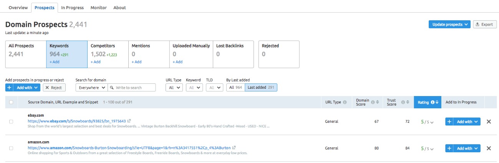Check the ebay.com row checkbox
The image size is (499, 163).
point(11,122)
